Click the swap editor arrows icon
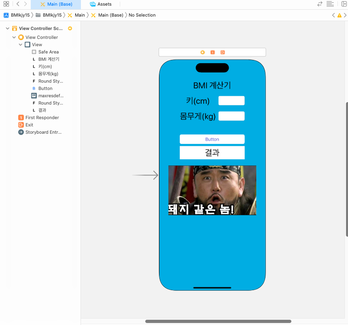The image size is (348, 325). click(x=320, y=4)
